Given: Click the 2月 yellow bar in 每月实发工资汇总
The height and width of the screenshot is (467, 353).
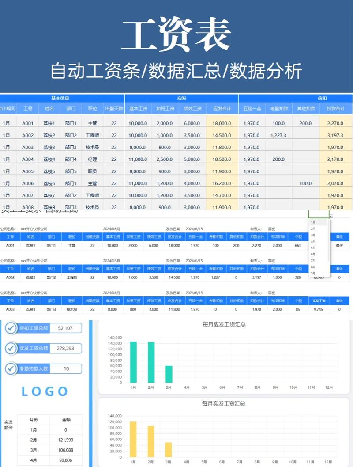Looking at the screenshot, I should tap(151, 442).
